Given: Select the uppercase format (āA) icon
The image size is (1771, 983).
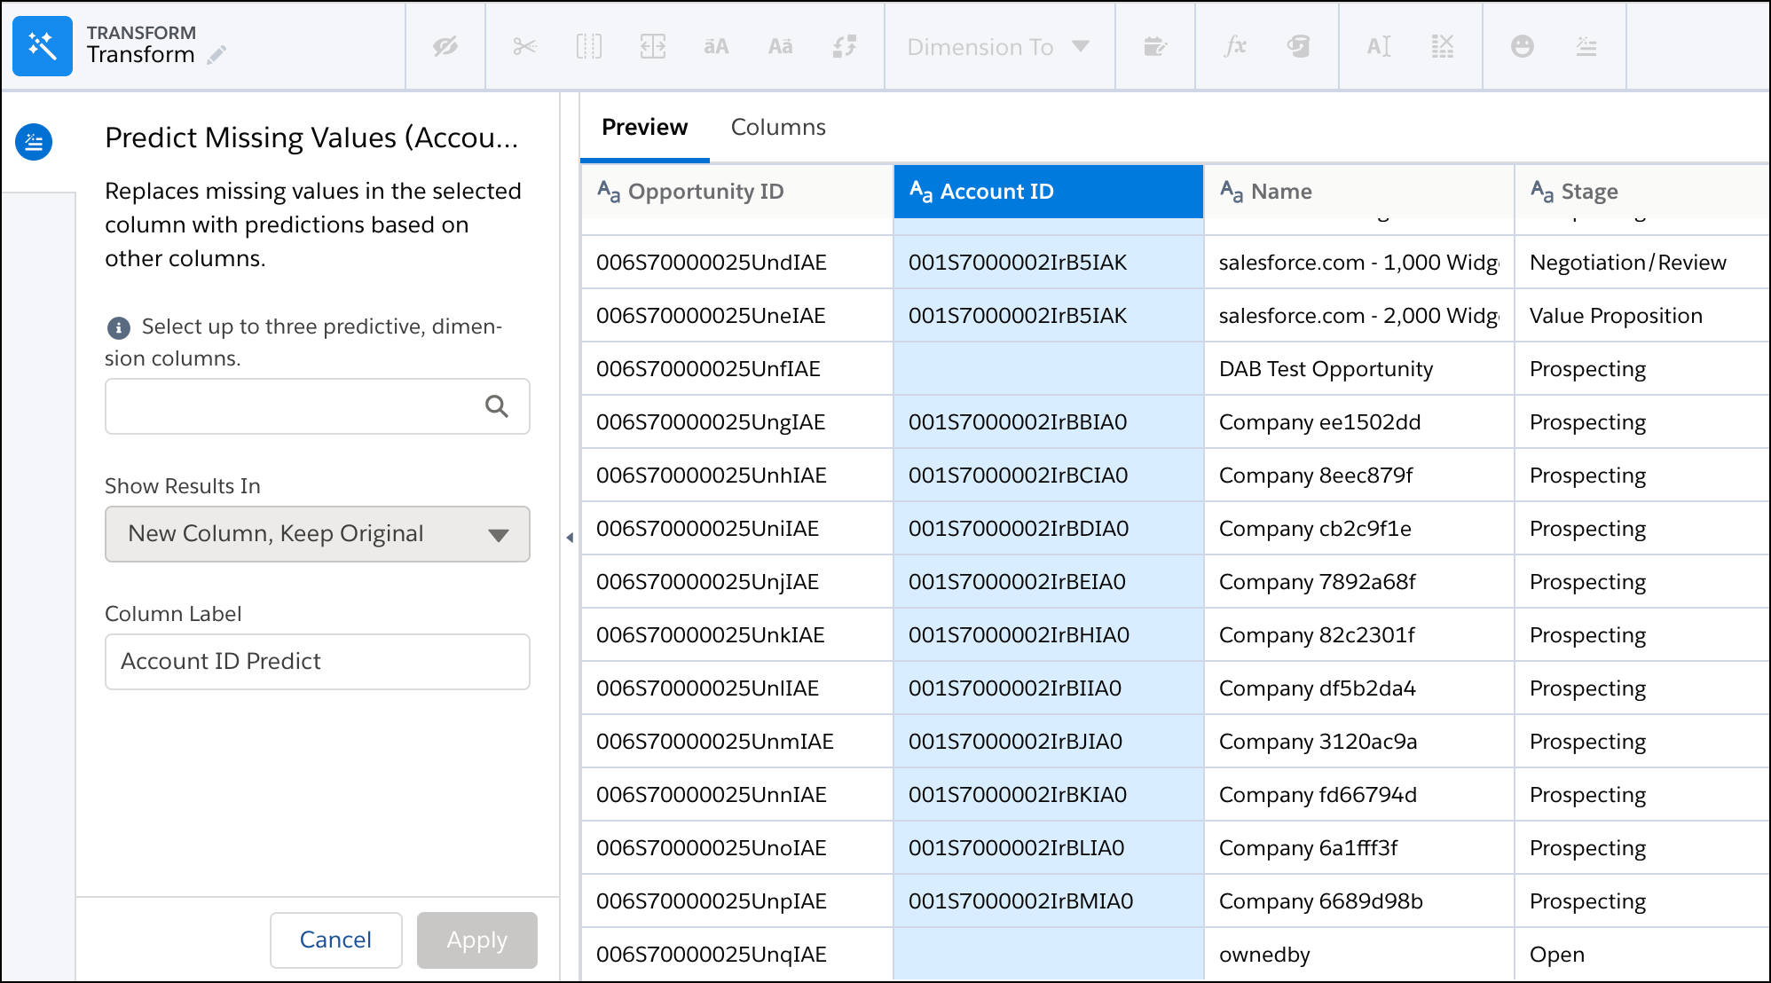Looking at the screenshot, I should pyautogui.click(x=717, y=46).
